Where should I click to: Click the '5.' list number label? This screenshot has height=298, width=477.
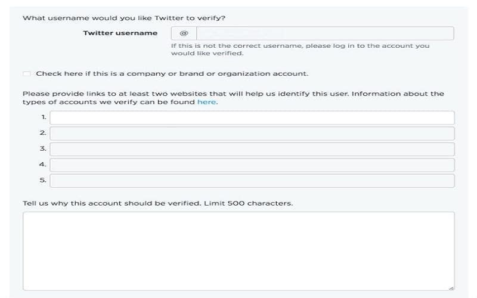click(43, 180)
